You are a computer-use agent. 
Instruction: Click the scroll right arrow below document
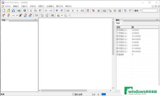[x=111, y=90]
